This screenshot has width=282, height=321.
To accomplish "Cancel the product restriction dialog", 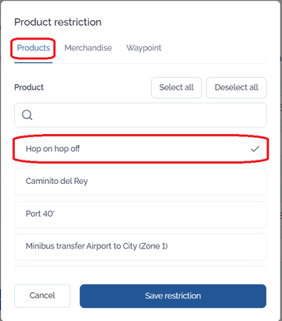I will 42,296.
